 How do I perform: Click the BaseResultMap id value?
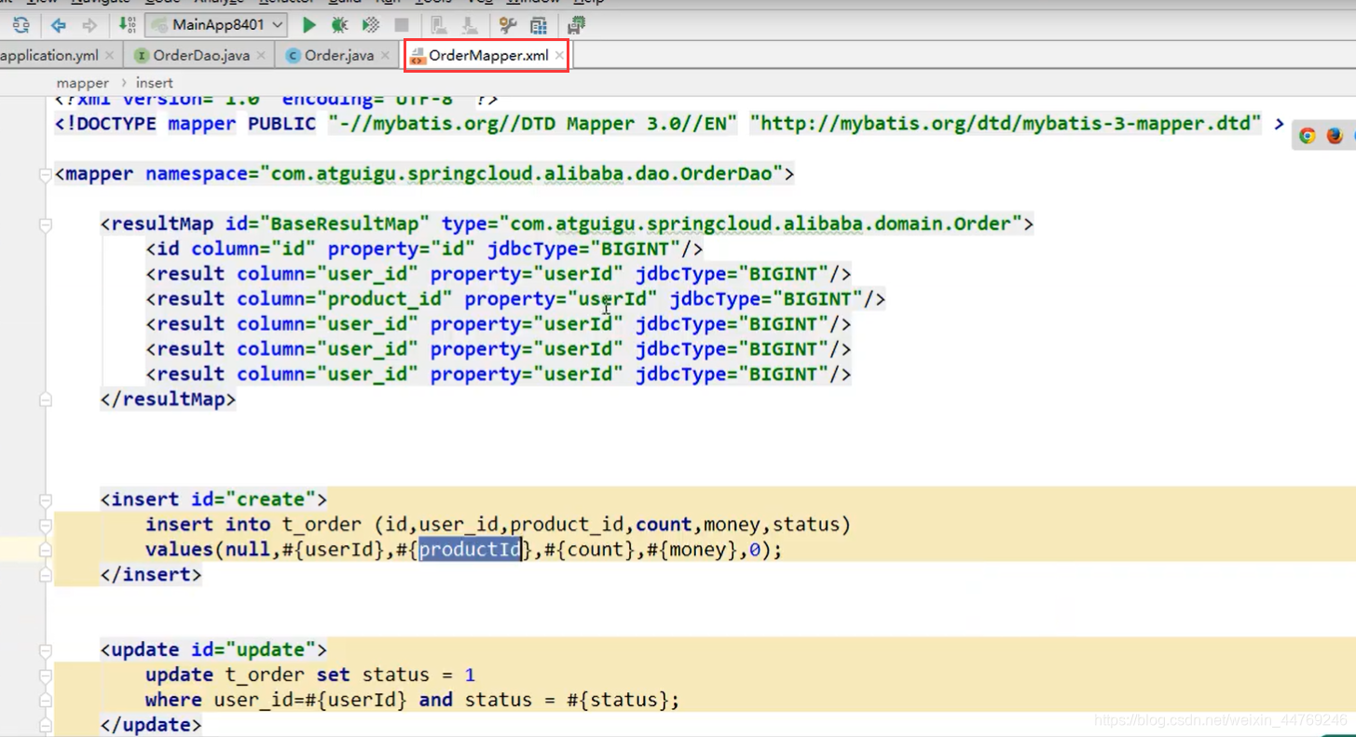pos(350,224)
